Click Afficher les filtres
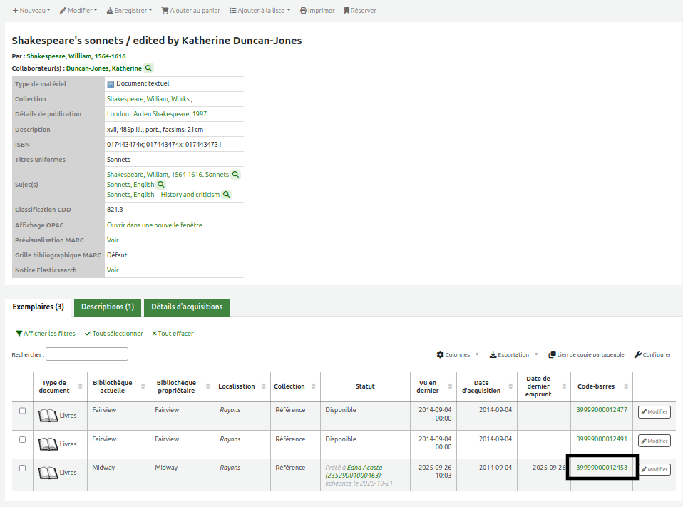This screenshot has width=683, height=507. click(46, 334)
